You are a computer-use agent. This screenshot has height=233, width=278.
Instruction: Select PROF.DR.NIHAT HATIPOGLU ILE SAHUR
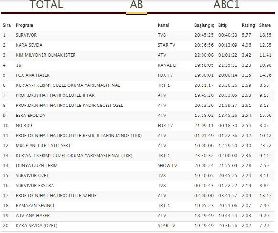[56, 195]
